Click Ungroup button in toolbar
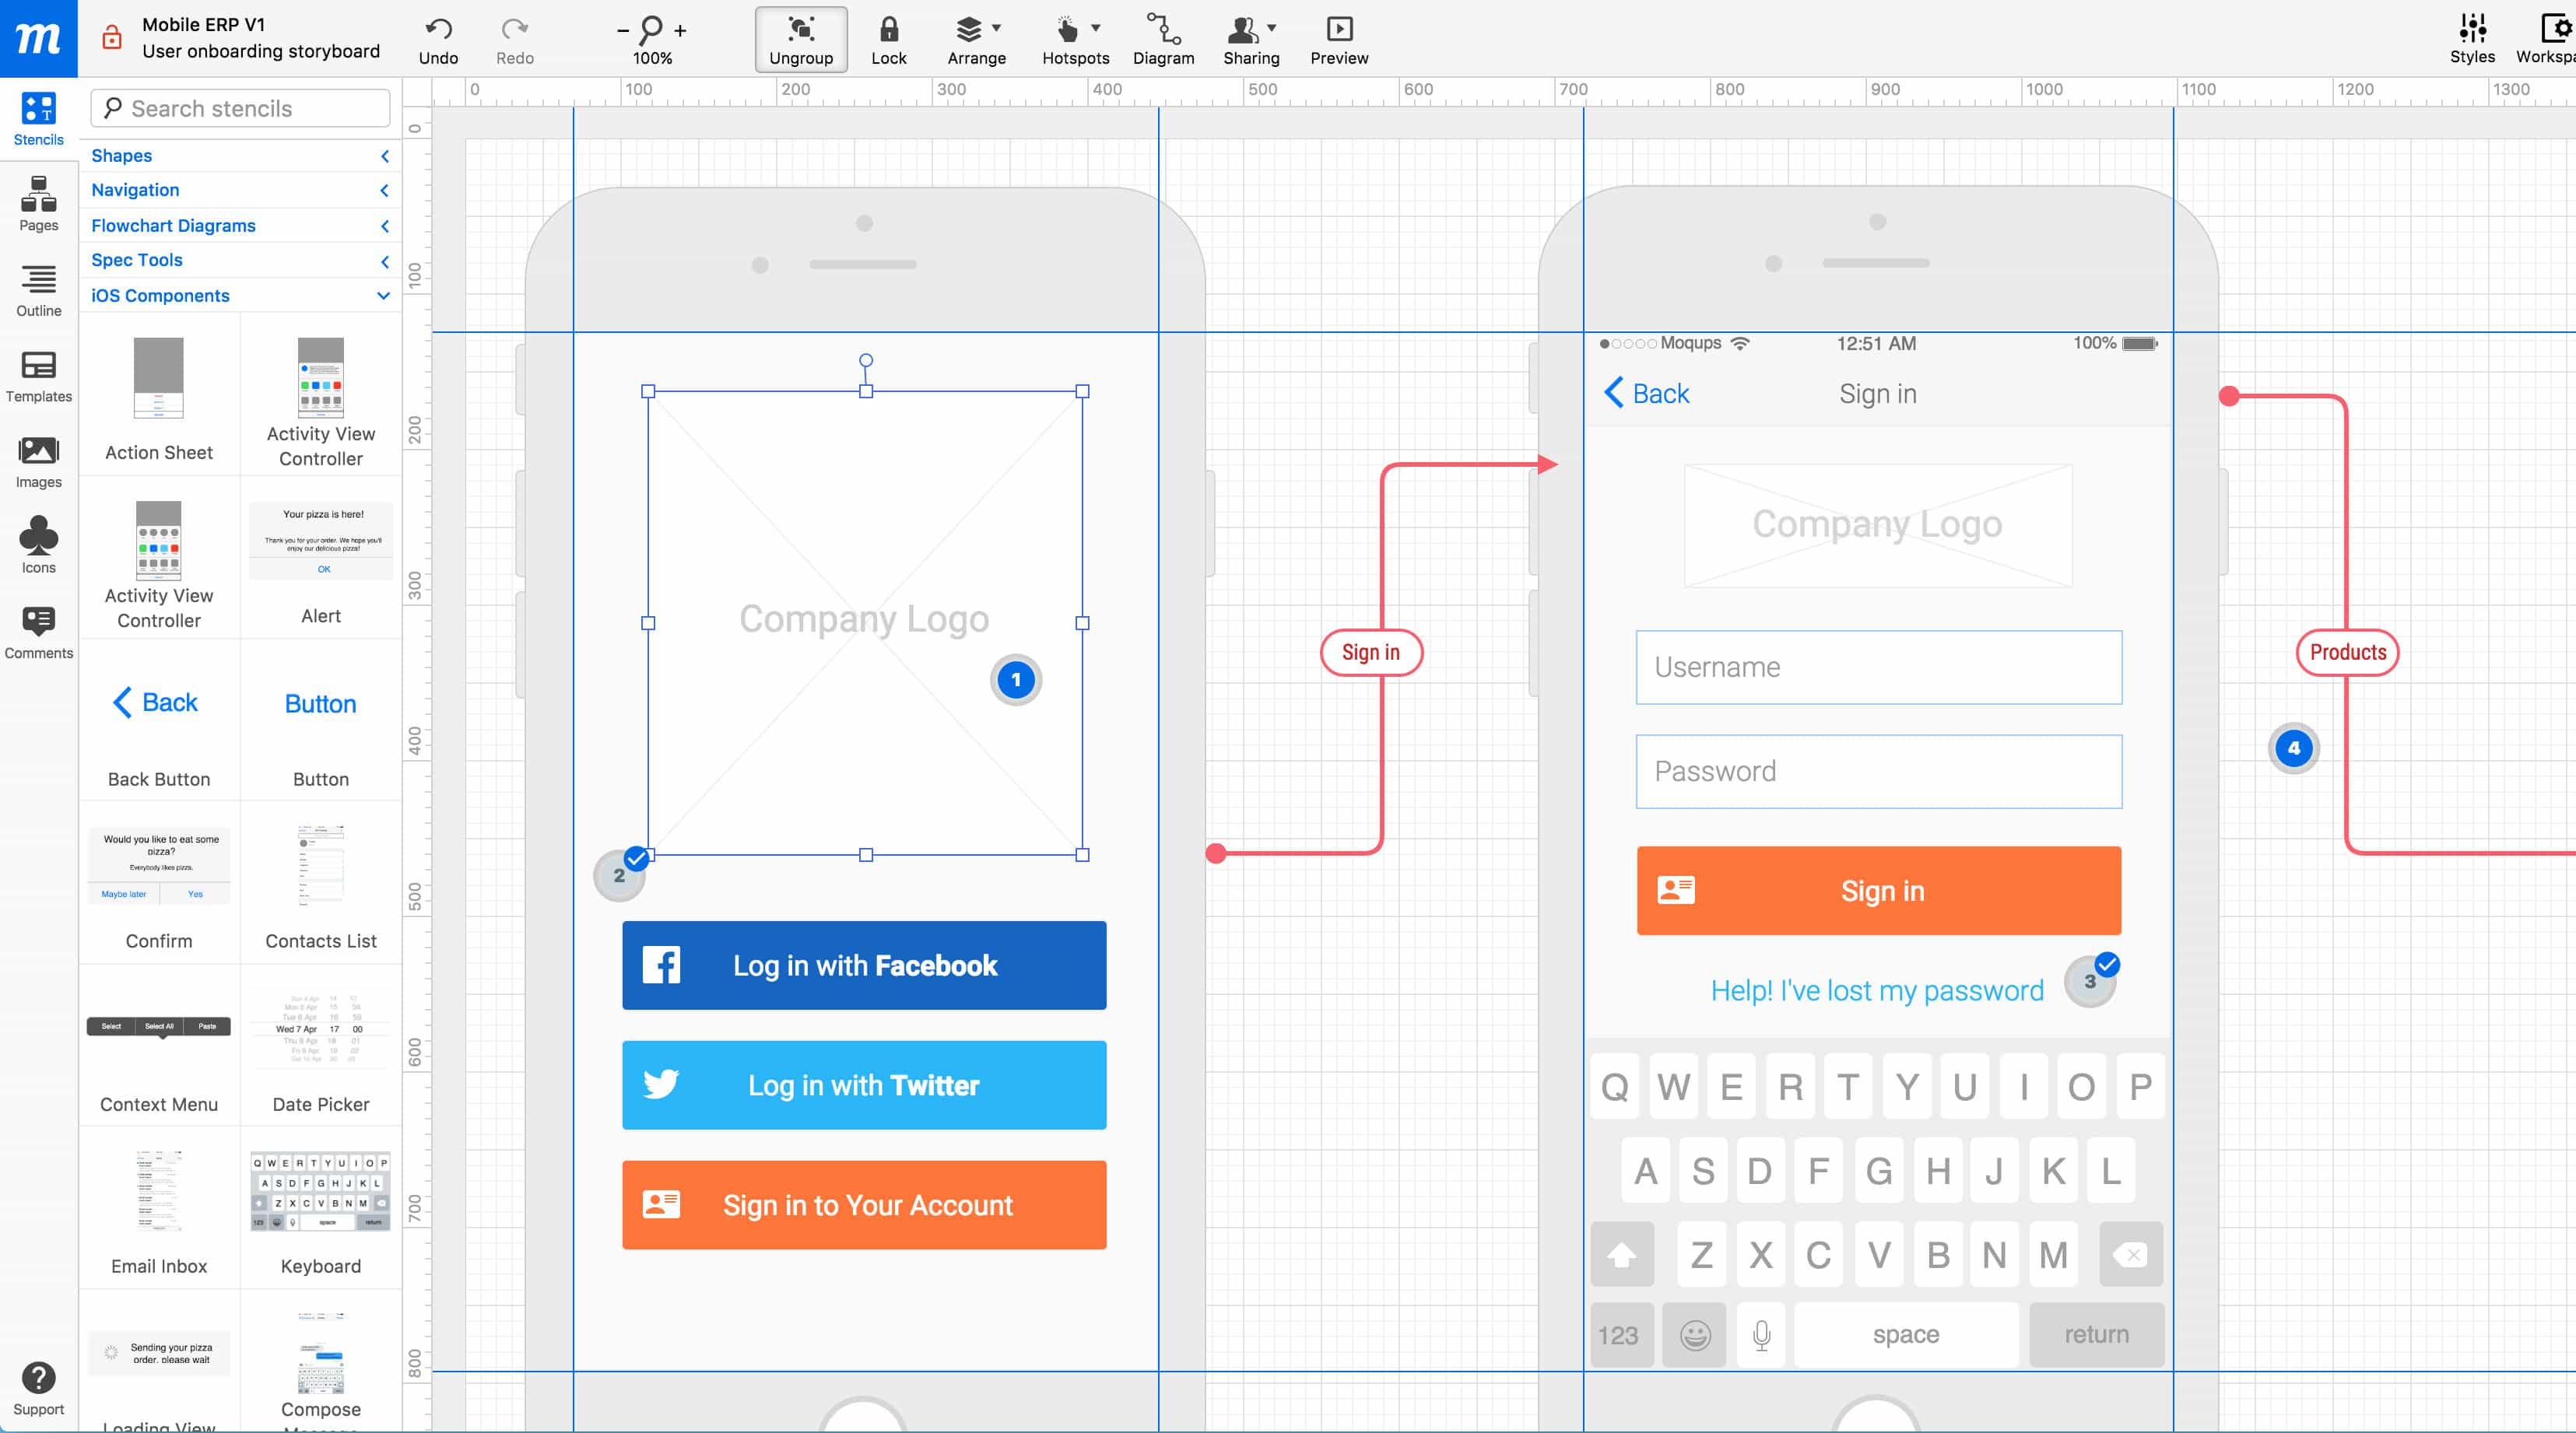 (x=798, y=40)
